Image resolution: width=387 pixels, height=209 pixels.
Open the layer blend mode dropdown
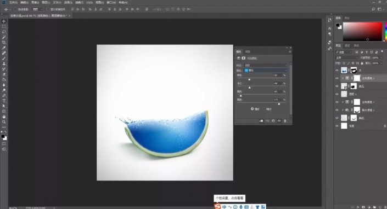coord(346,58)
